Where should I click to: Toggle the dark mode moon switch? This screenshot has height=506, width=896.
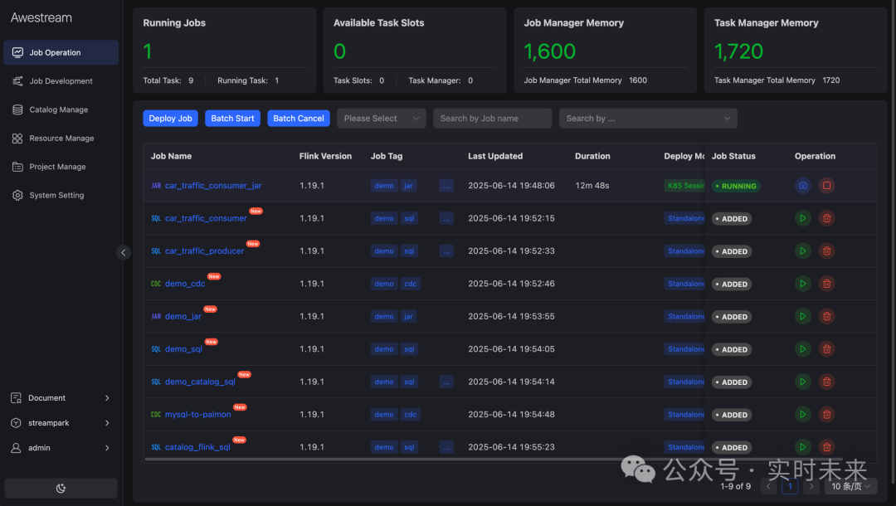(x=61, y=489)
